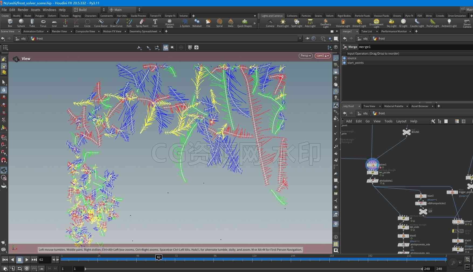Create a Metaball object

pos(197,23)
